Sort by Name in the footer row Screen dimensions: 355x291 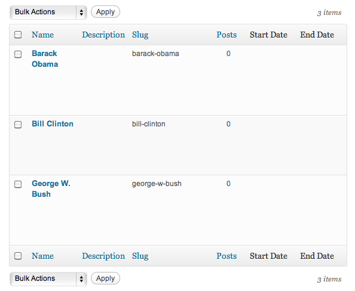click(43, 256)
